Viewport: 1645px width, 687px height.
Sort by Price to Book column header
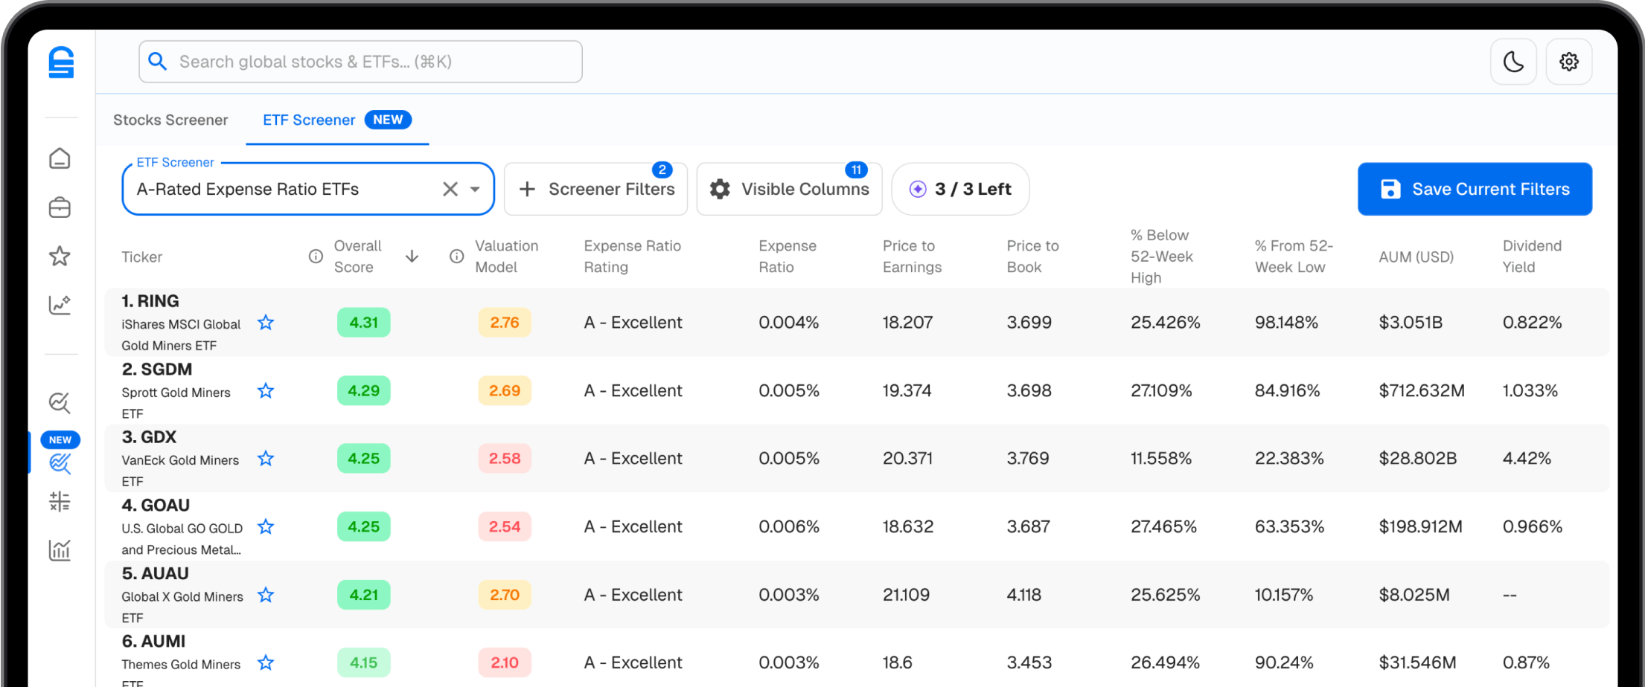(1032, 257)
